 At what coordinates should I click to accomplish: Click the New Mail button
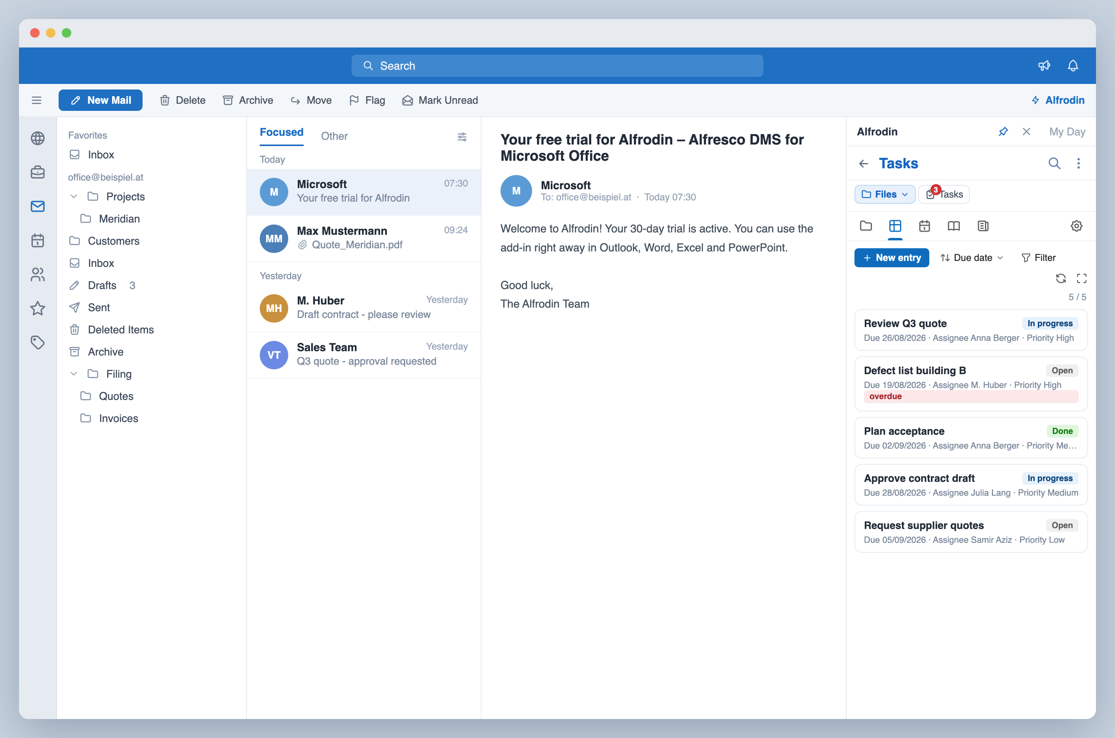tap(100, 100)
